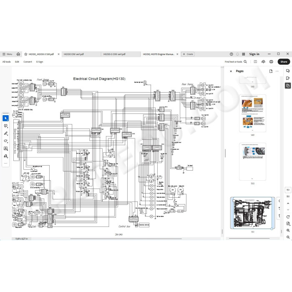Screen dimensions: 292x292
Task: Click the Pages panel vertical scrollbar
Action: click(x=281, y=232)
